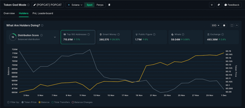Screen dimensions: 245x108
Task: Click the fullscreen expand chart icon
Action: [x=232, y=25]
